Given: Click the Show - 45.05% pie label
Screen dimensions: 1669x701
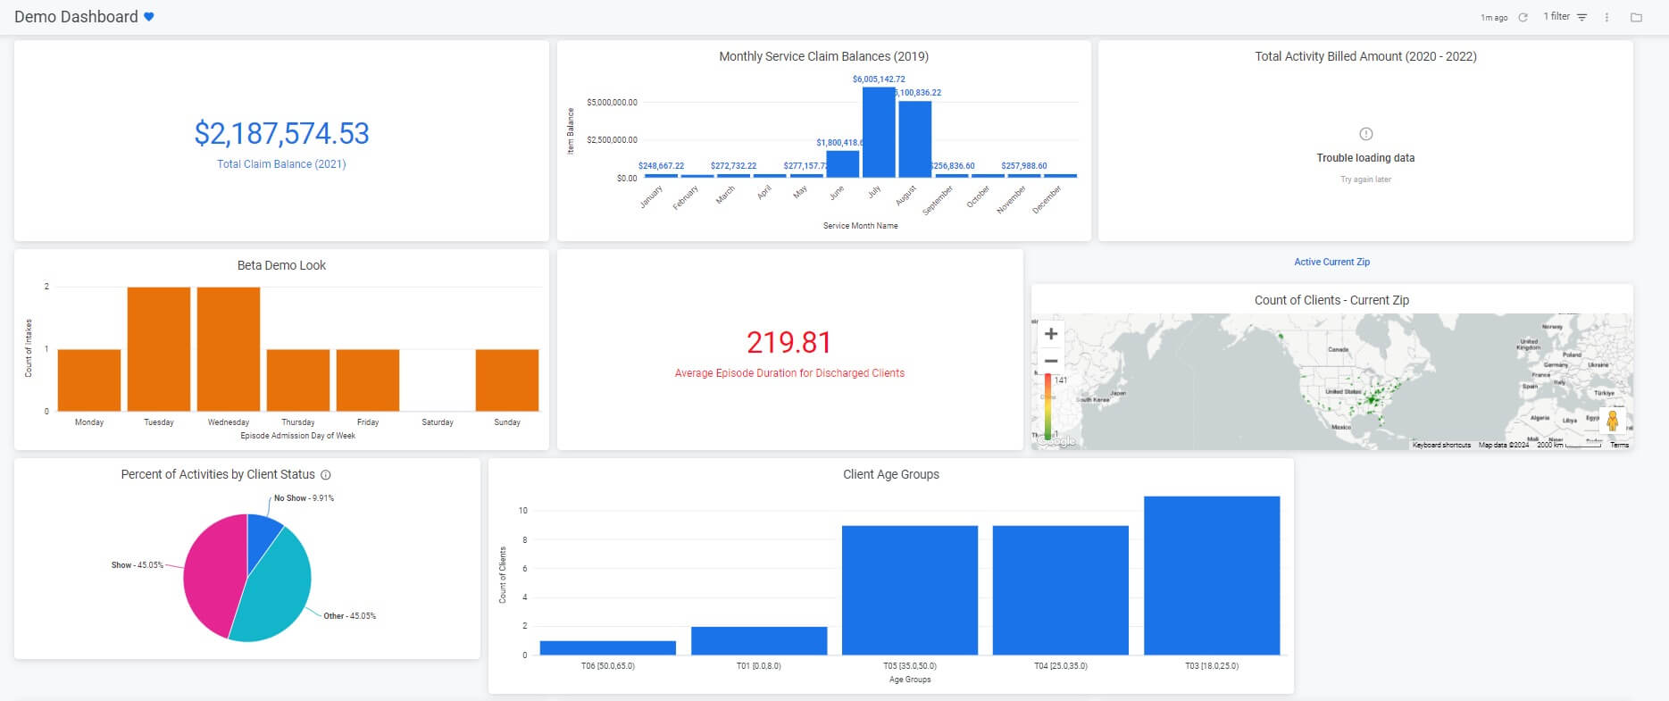Looking at the screenshot, I should click(x=137, y=565).
